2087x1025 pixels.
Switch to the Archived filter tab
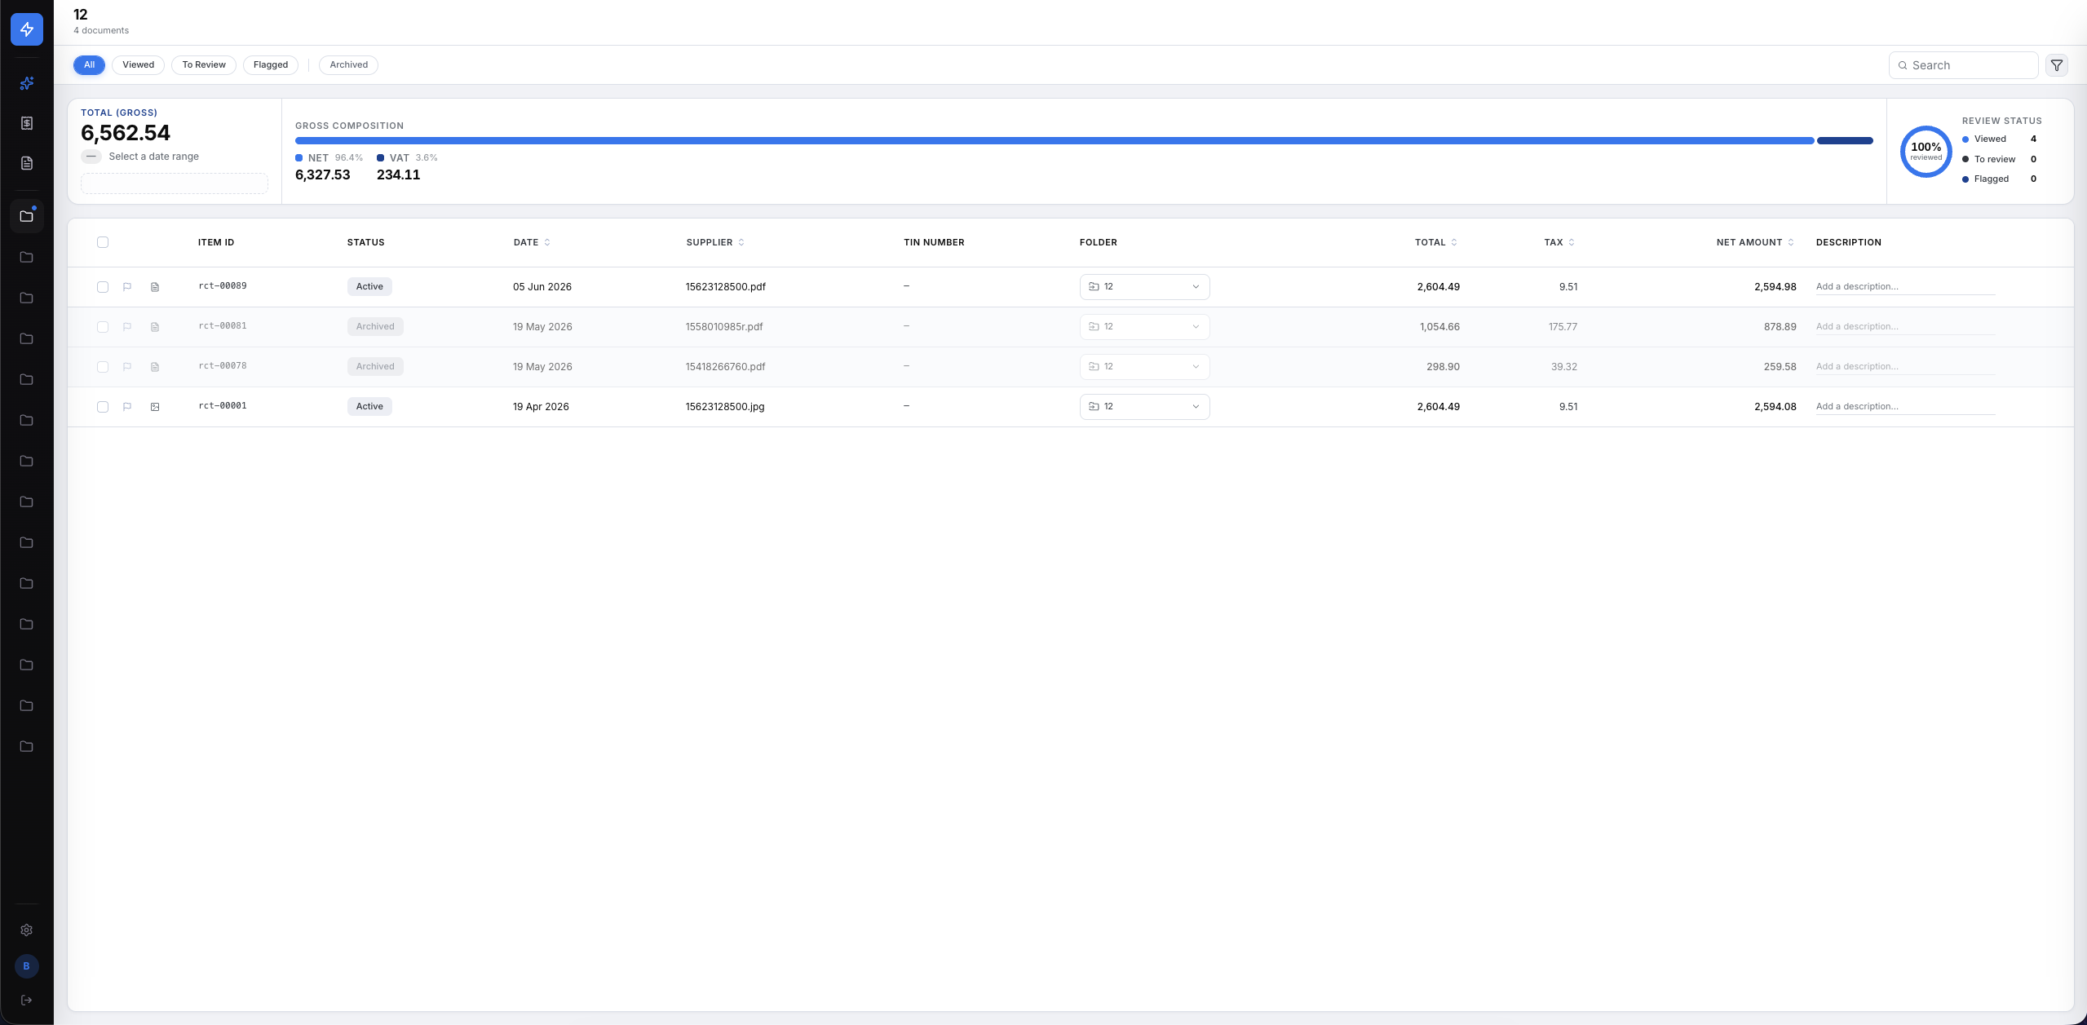click(x=348, y=65)
